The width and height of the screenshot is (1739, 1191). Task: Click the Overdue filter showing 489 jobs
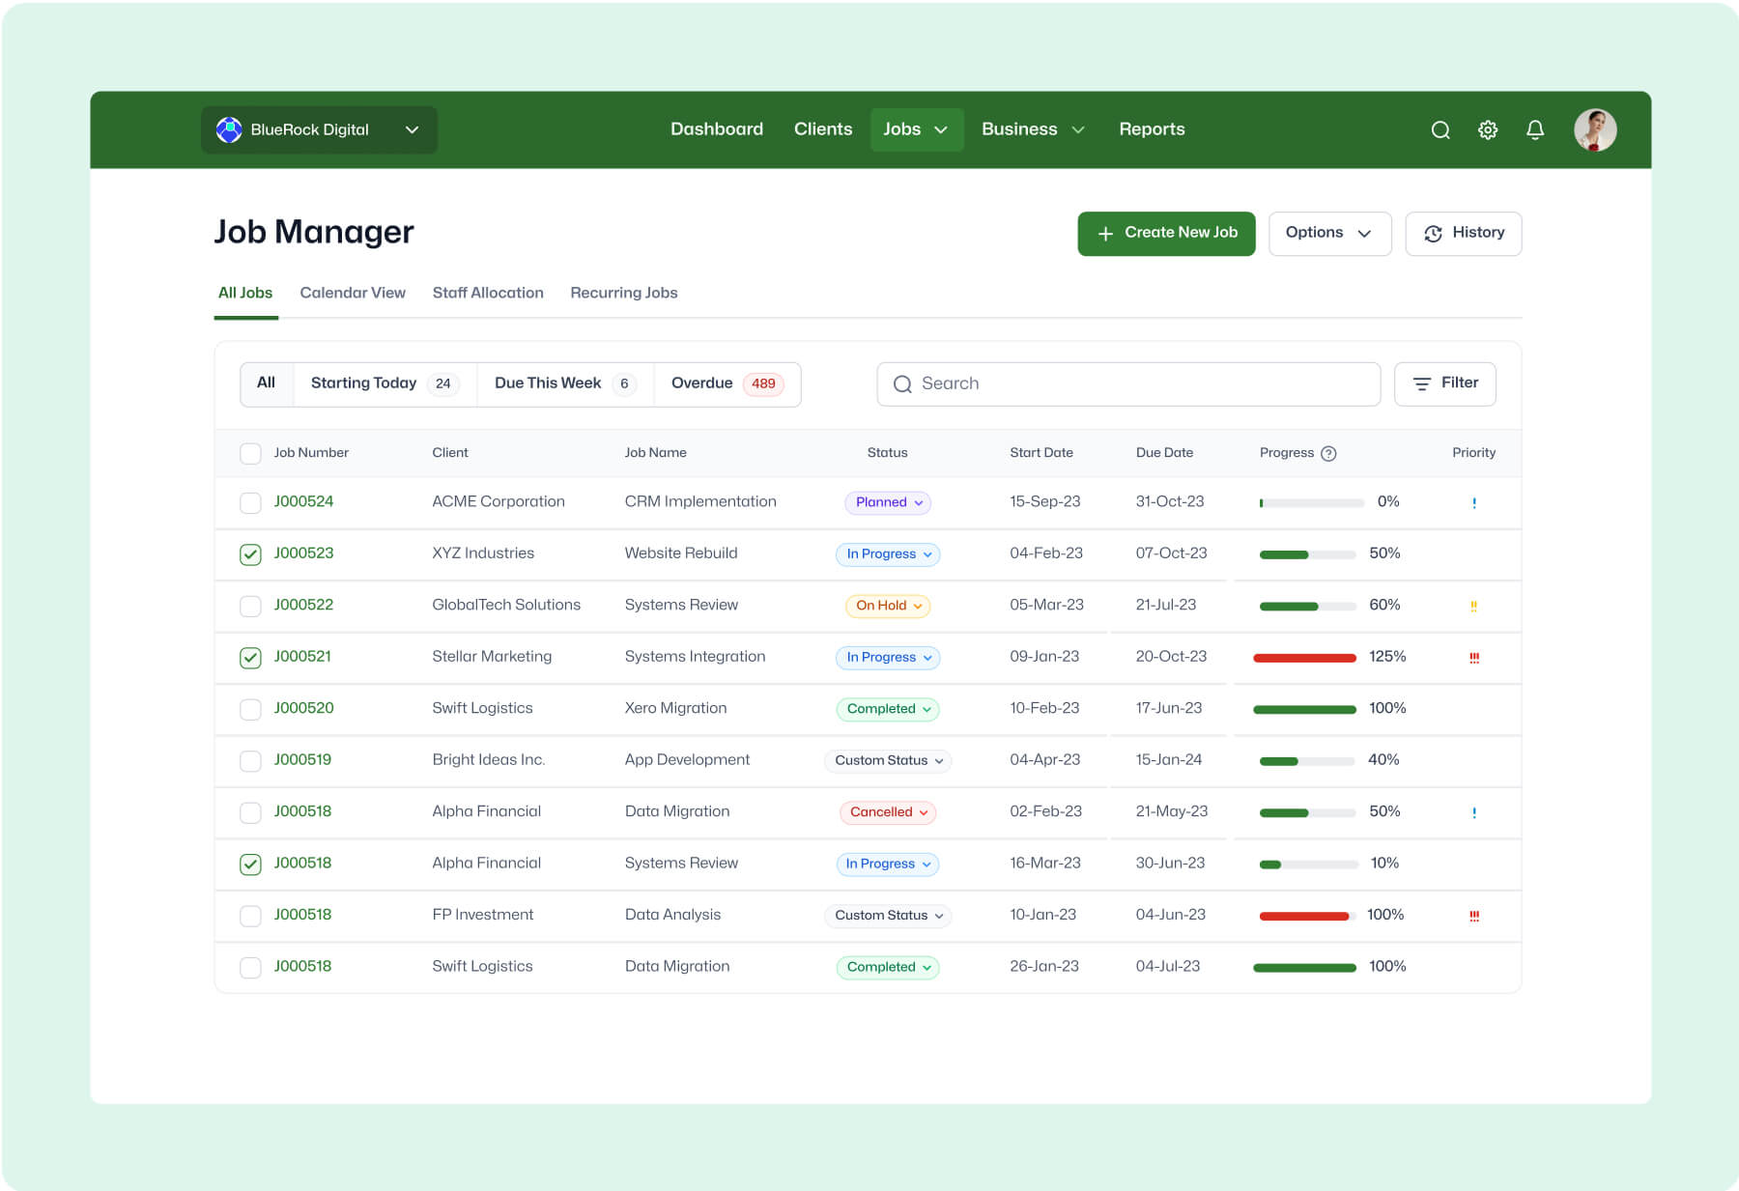[727, 383]
